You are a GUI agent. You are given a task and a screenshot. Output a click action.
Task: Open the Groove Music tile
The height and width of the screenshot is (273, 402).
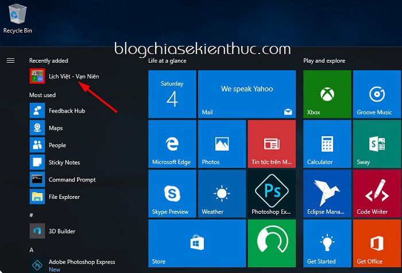tap(377, 94)
